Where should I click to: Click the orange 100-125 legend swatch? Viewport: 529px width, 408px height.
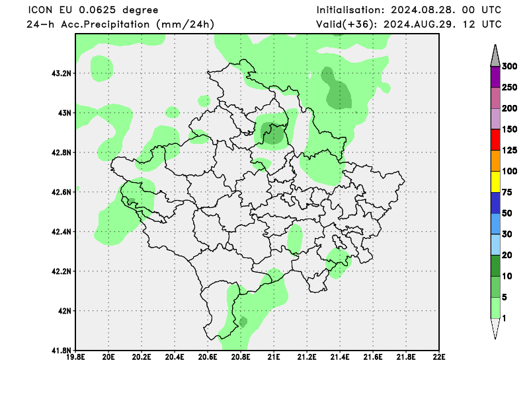coord(495,160)
